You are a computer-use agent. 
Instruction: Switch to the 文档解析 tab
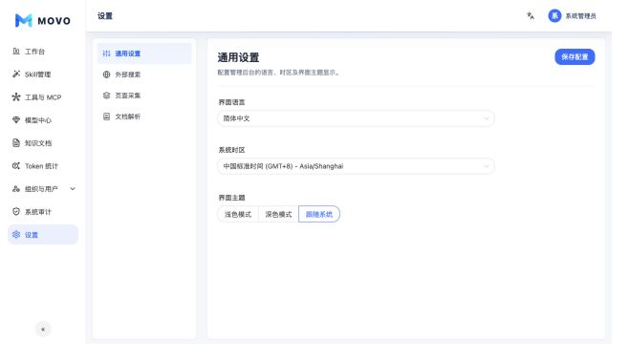144,117
